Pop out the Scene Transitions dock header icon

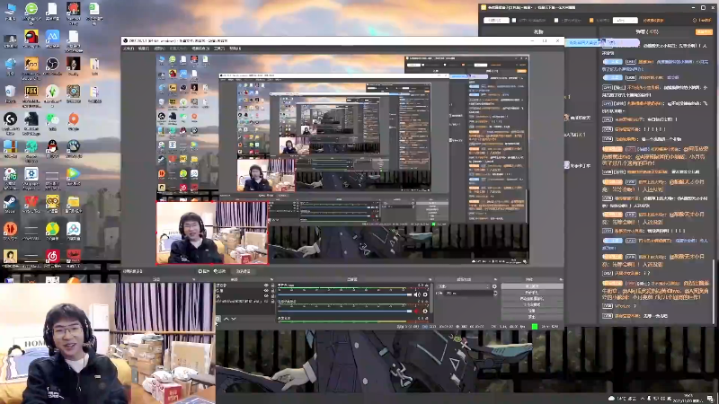coord(495,279)
